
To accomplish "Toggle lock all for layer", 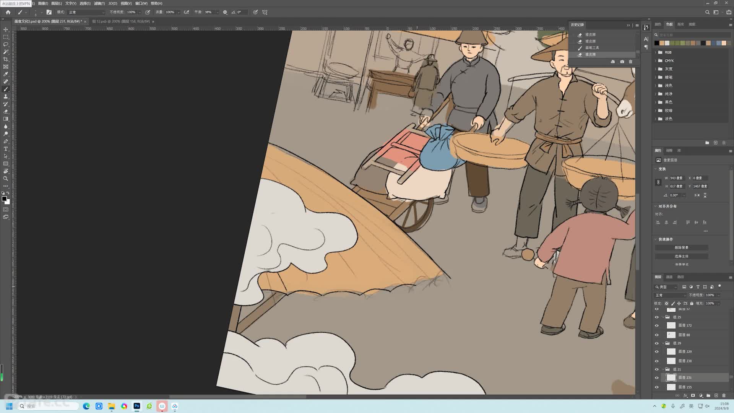I will (692, 304).
